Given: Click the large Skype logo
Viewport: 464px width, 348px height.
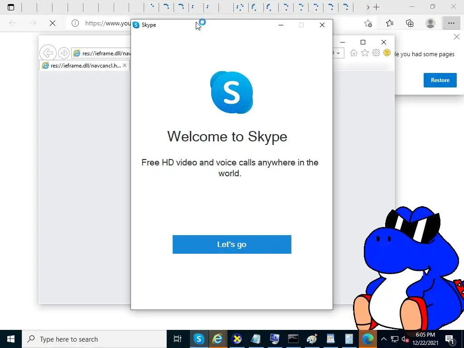Looking at the screenshot, I should 232,92.
